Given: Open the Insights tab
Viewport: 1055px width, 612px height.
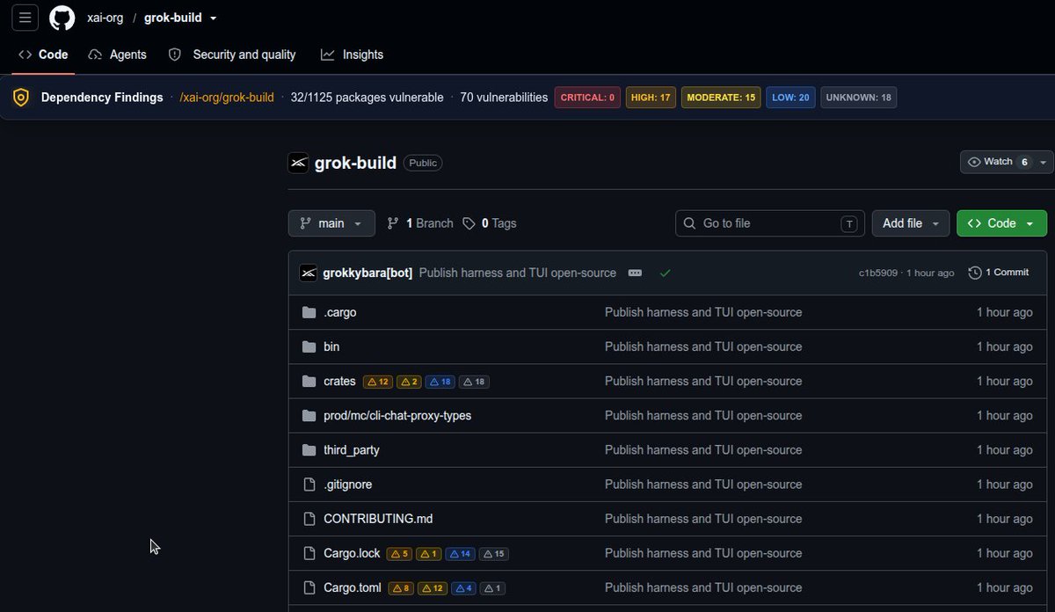Looking at the screenshot, I should point(352,55).
